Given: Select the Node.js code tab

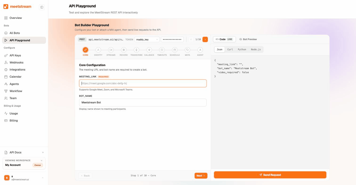Looking at the screenshot, I should (256, 50).
